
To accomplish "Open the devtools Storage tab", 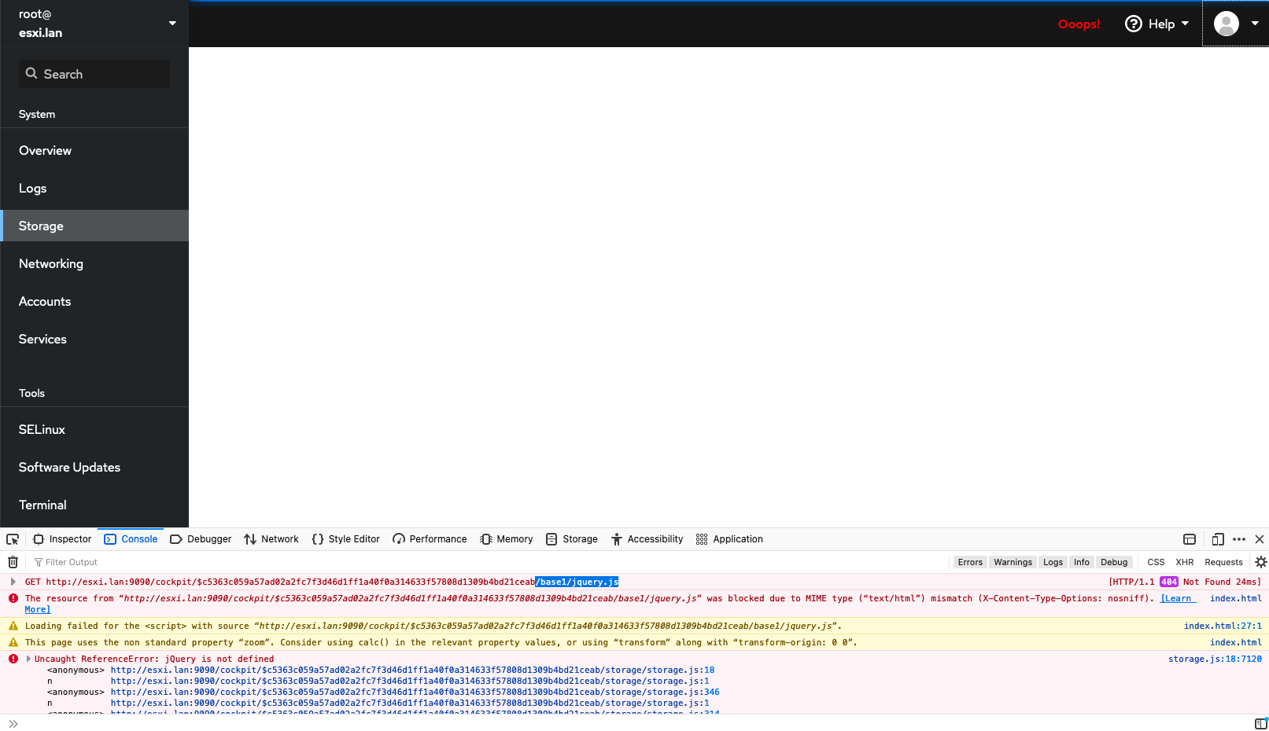I will pyautogui.click(x=572, y=539).
